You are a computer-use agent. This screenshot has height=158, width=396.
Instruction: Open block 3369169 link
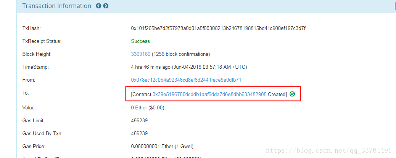coord(141,54)
